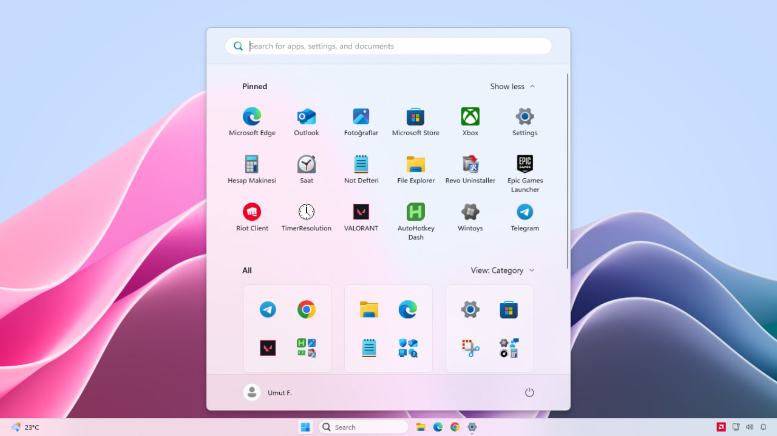The height and width of the screenshot is (436, 777).
Task: Open notifications bell in system tray
Action: (764, 427)
